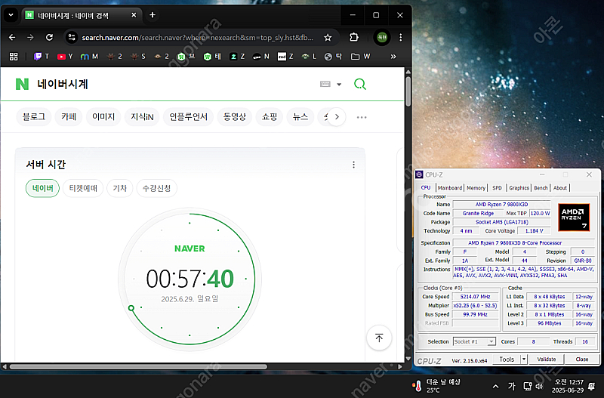Click the horizontal scrollbar in the browser
This screenshot has height=398, width=604.
pos(139,367)
